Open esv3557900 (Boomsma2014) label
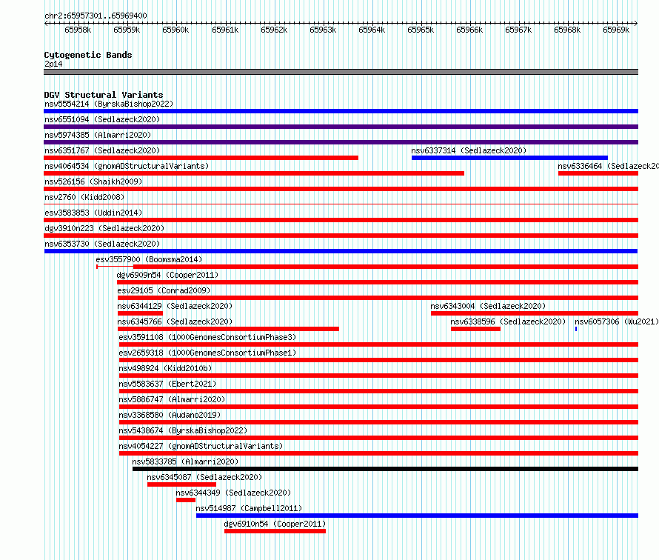 point(149,259)
